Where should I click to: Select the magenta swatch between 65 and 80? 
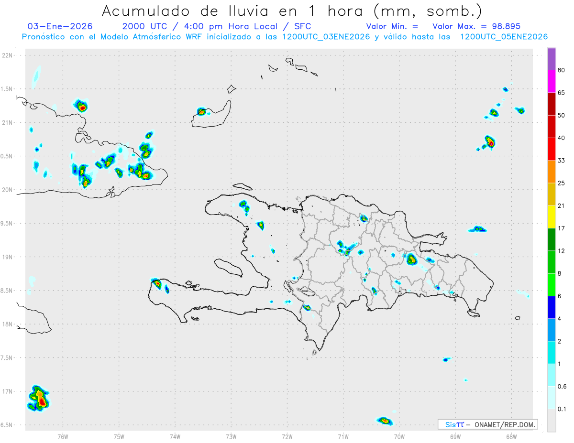coord(552,82)
